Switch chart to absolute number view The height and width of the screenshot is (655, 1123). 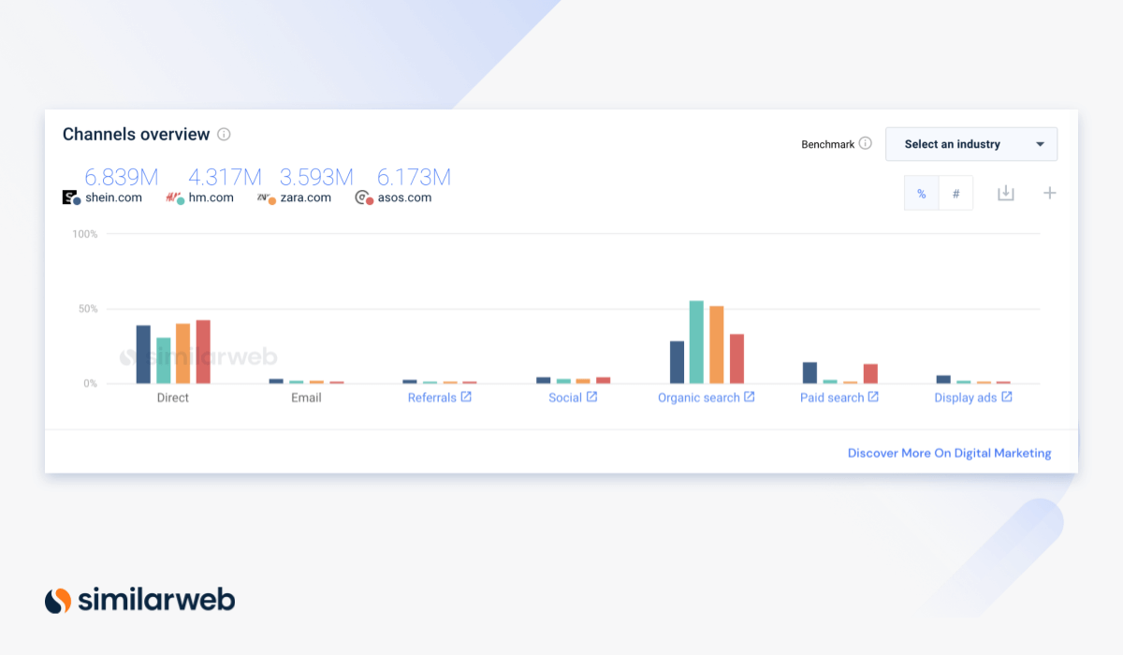955,194
